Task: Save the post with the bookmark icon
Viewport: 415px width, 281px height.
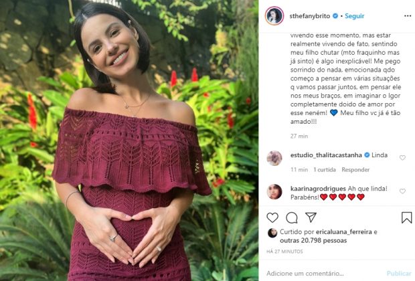Action: 406,217
